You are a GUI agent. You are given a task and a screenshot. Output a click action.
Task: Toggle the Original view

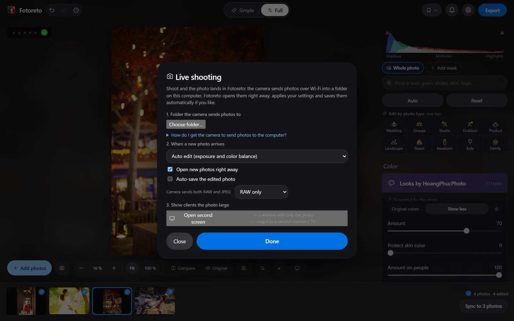pyautogui.click(x=216, y=268)
